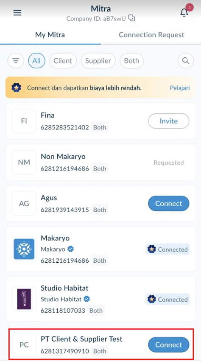The height and width of the screenshot is (362, 201).
Task: Select the Both filter chip
Action: (131, 61)
